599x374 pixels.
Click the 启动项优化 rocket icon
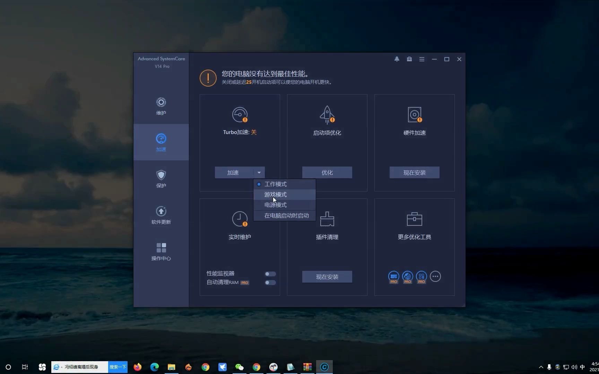pos(327,115)
